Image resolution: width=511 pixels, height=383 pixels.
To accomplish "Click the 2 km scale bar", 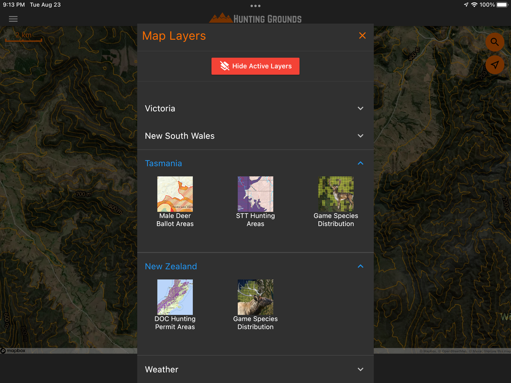I will [x=23, y=37].
